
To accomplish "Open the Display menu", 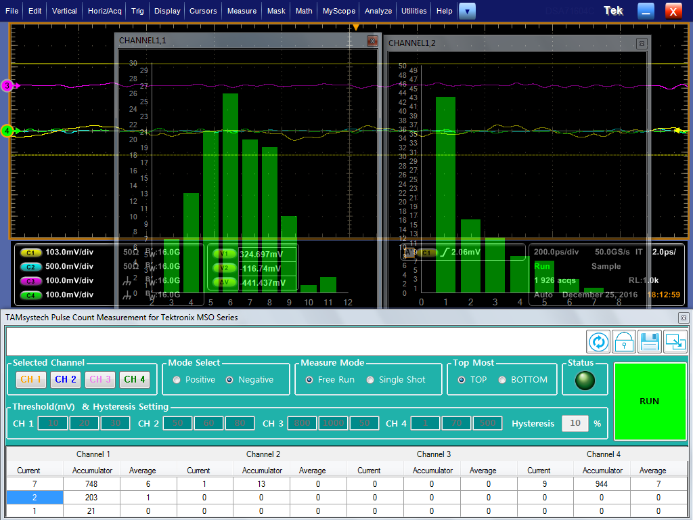I will pyautogui.click(x=168, y=11).
